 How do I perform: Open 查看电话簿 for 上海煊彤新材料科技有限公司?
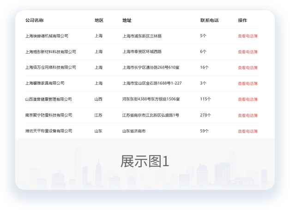click(248, 52)
